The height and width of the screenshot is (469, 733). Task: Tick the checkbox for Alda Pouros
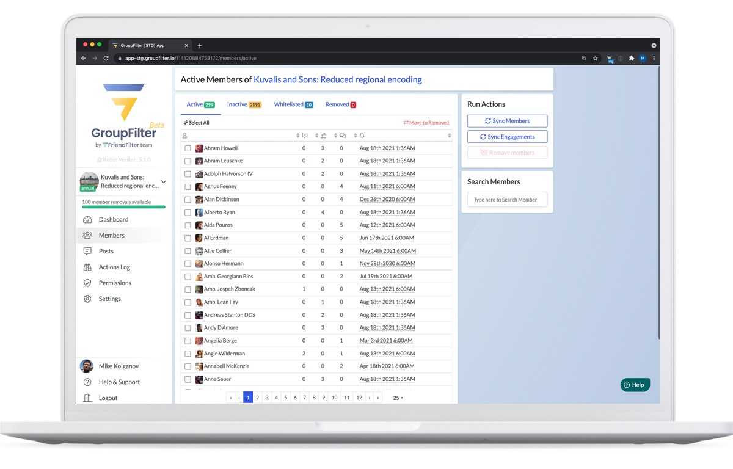(188, 225)
